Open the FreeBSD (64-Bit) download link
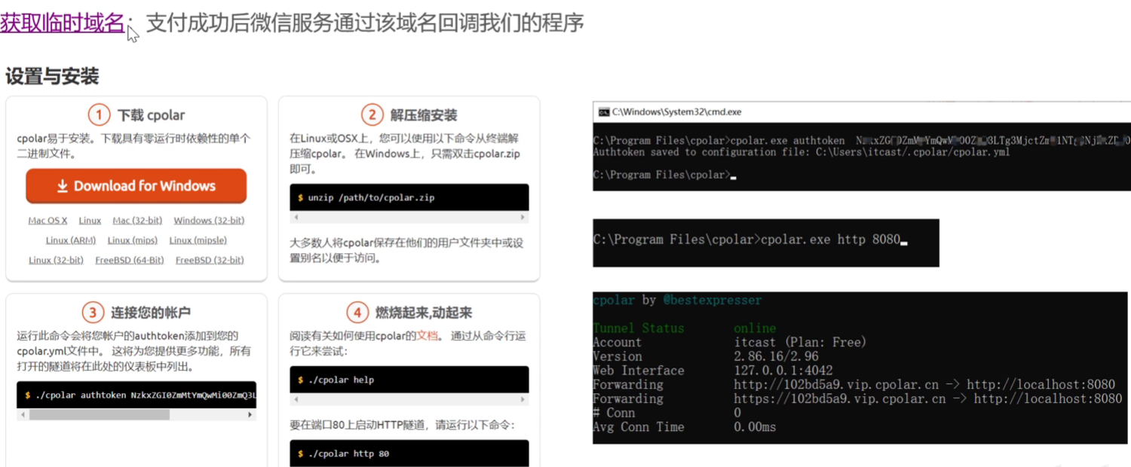This screenshot has height=467, width=1131. tap(130, 260)
